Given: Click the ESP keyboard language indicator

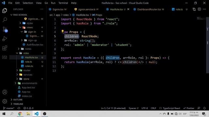Looking at the screenshot, I should pyautogui.click(x=185, y=114).
